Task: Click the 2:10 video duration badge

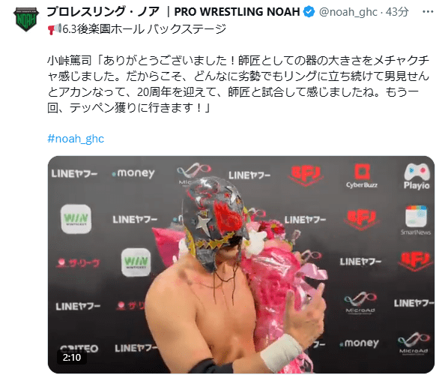Action: [x=72, y=357]
